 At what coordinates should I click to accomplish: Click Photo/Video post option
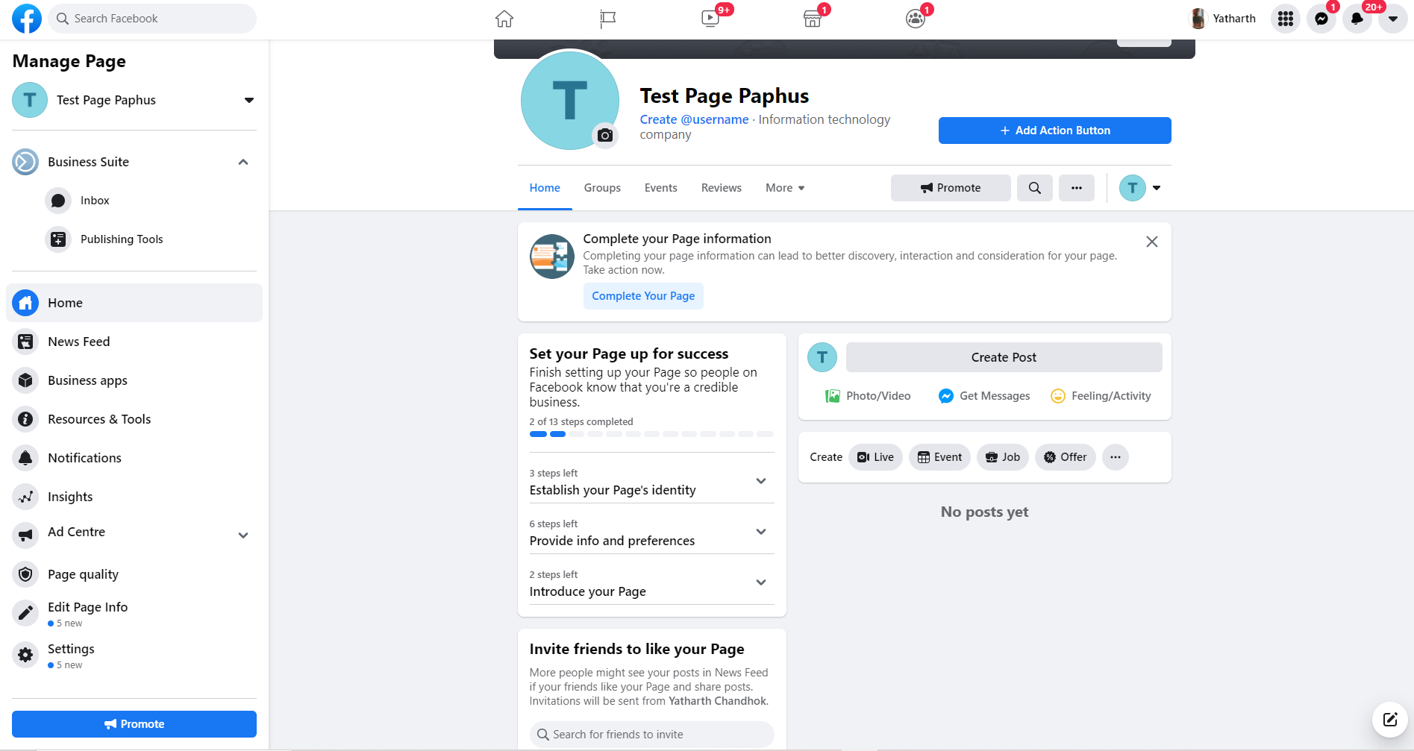pyautogui.click(x=868, y=396)
